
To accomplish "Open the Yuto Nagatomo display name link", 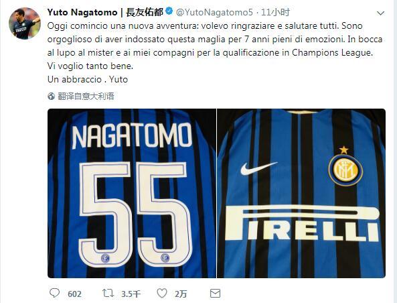I will (82, 12).
